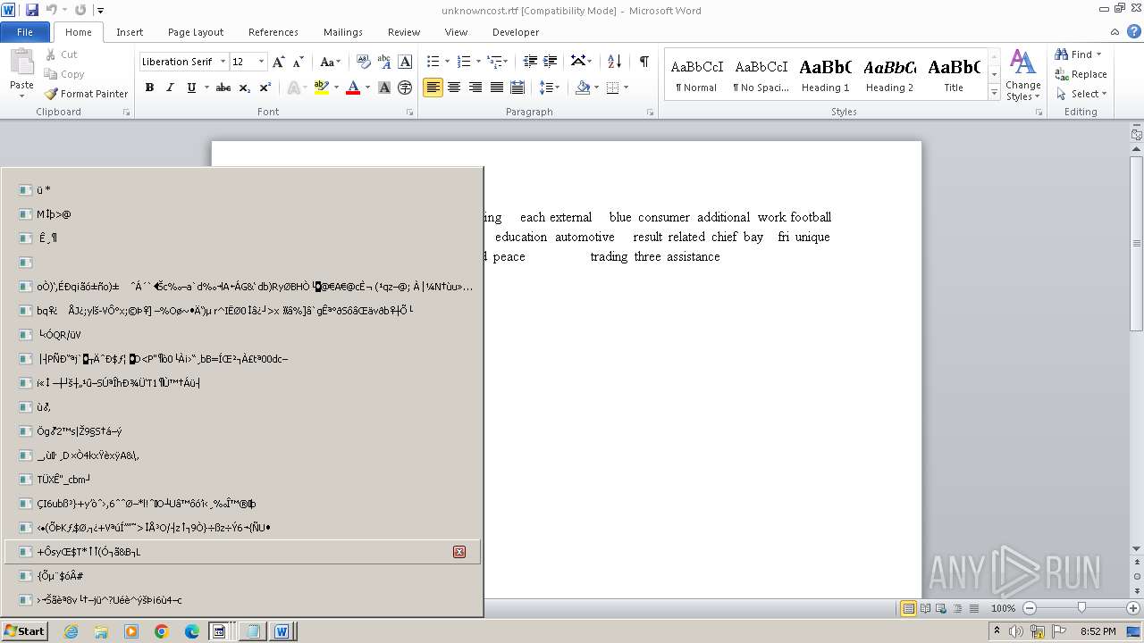Image resolution: width=1144 pixels, height=643 pixels.
Task: Apply superscript formatting
Action: click(x=265, y=88)
